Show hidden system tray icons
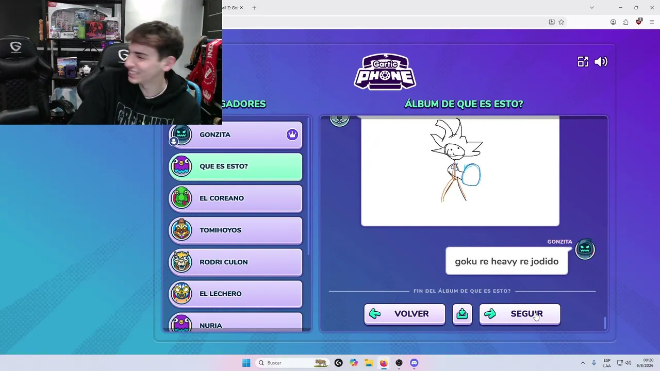The image size is (660, 371). tap(583, 363)
